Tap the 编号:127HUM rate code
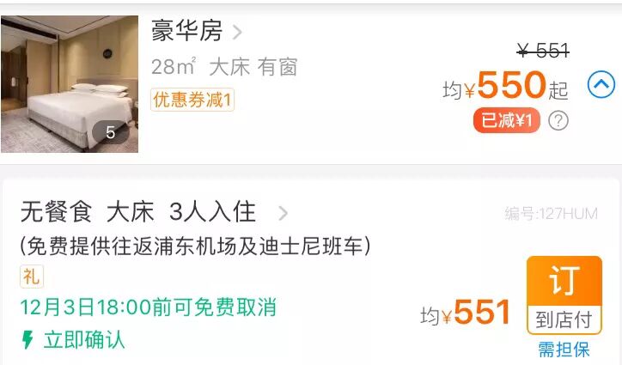The width and height of the screenshot is (622, 365). tap(551, 214)
